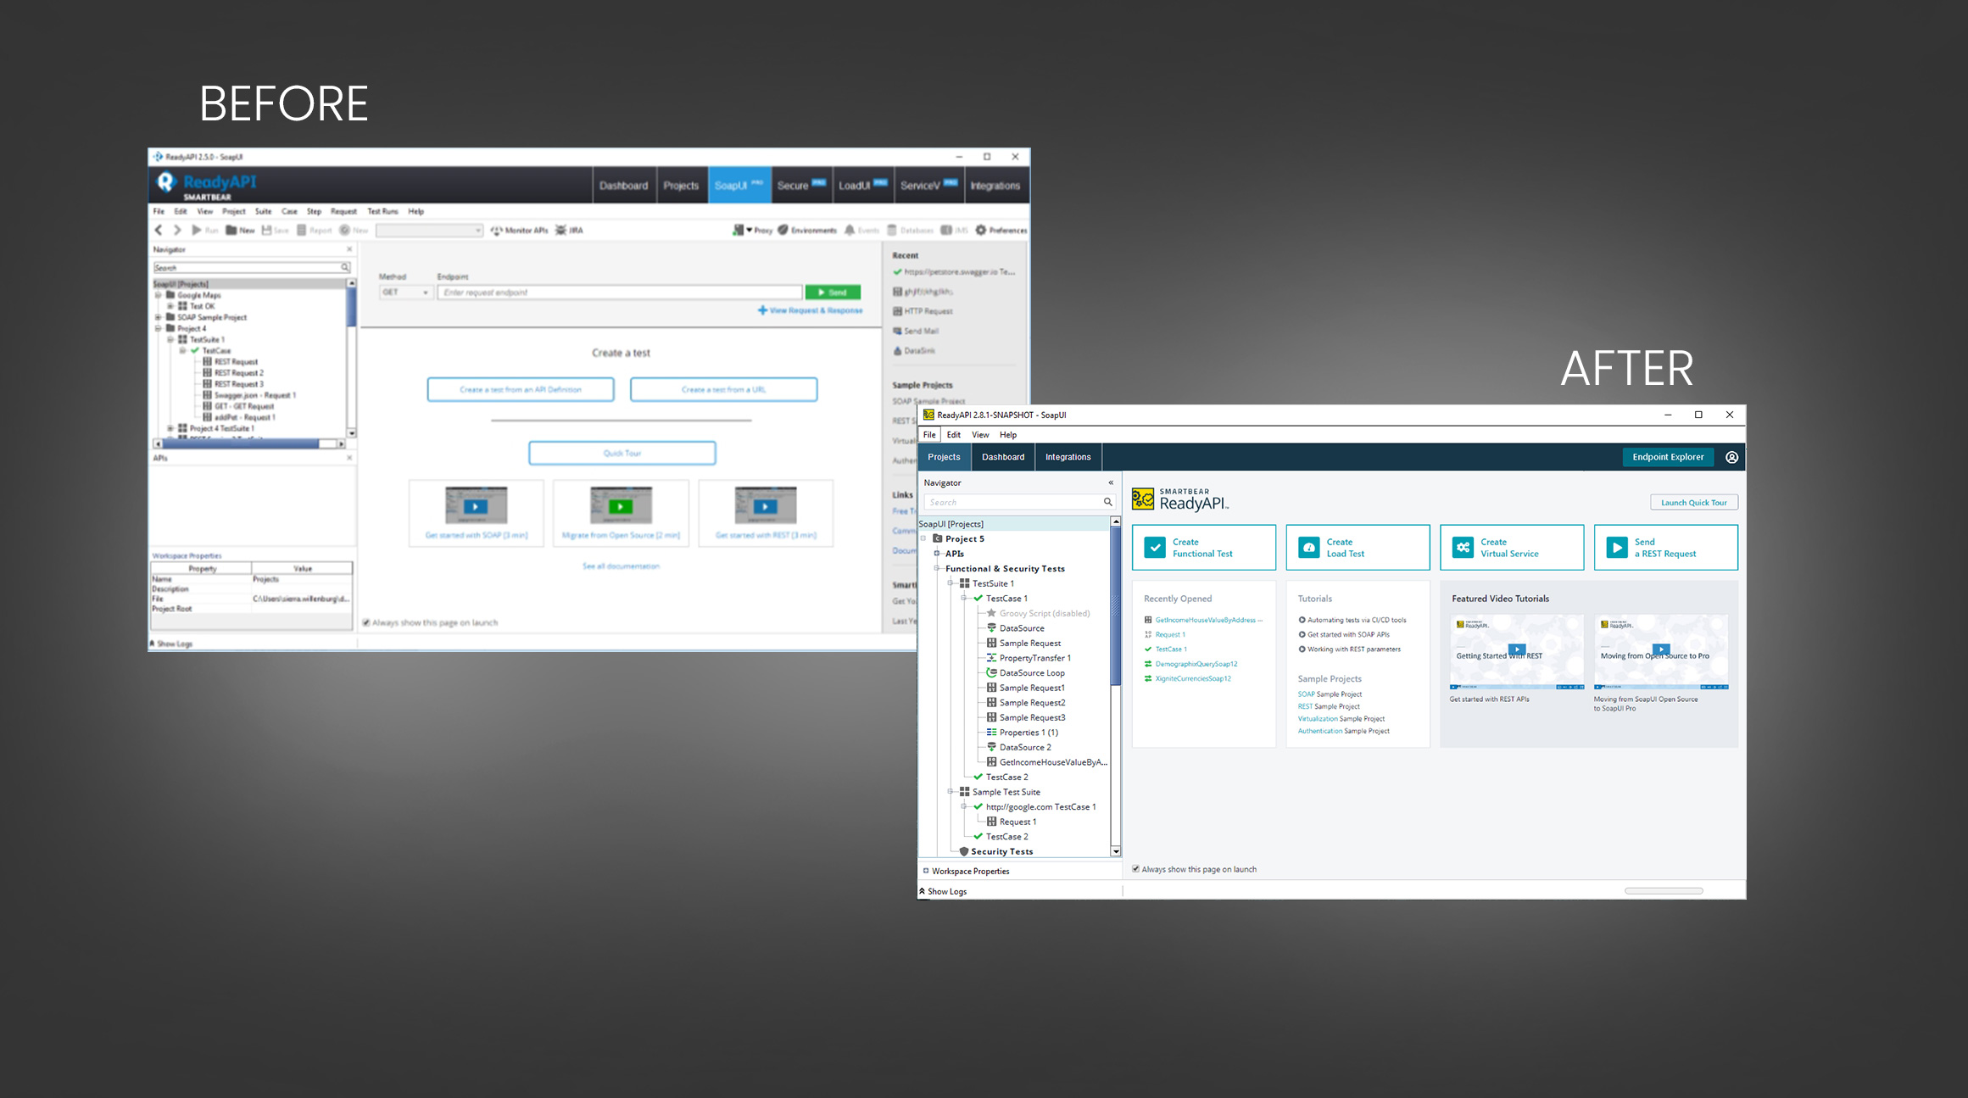
Task: Uncheck Always show this page in AFTER window
Action: click(x=1136, y=869)
